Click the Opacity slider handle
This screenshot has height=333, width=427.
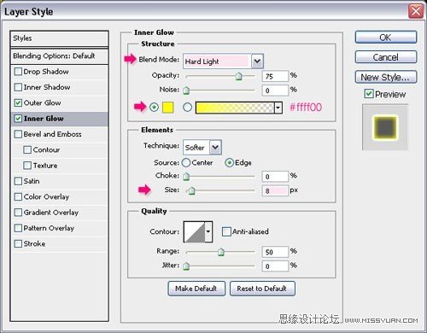coord(238,76)
